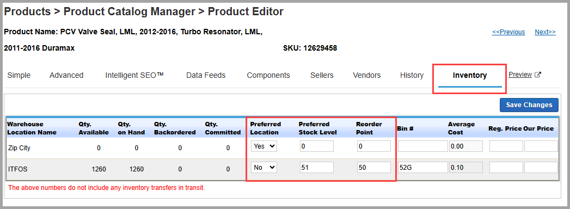The height and width of the screenshot is (209, 570).
Task: Open the Sellers tab
Action: tap(322, 75)
